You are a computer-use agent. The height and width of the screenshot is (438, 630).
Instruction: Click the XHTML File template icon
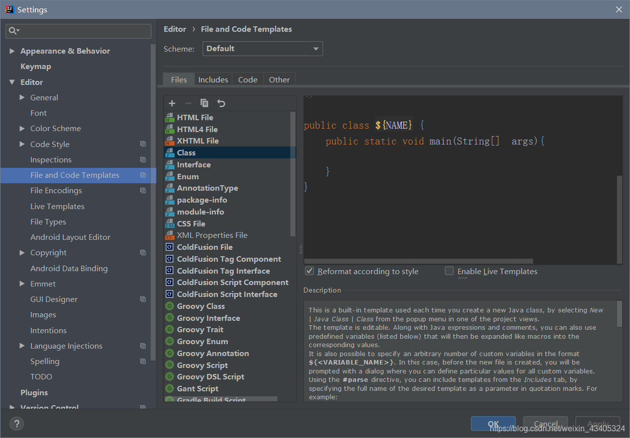[x=170, y=141]
